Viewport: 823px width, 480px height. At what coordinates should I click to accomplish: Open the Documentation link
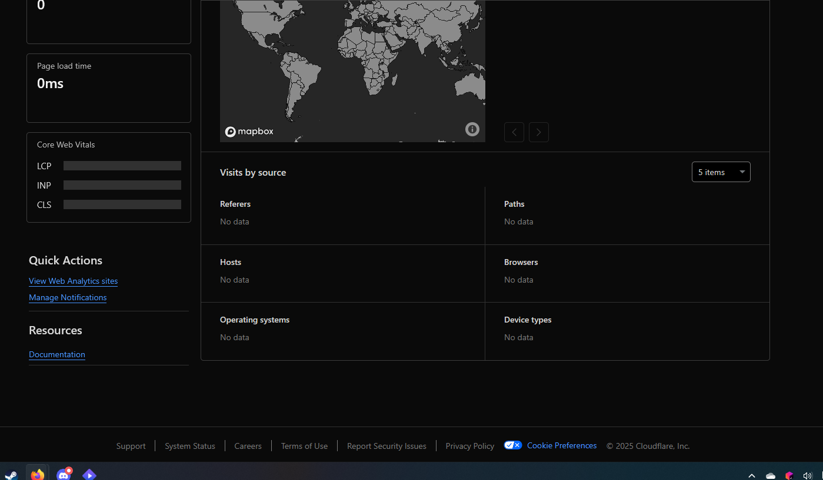(57, 355)
